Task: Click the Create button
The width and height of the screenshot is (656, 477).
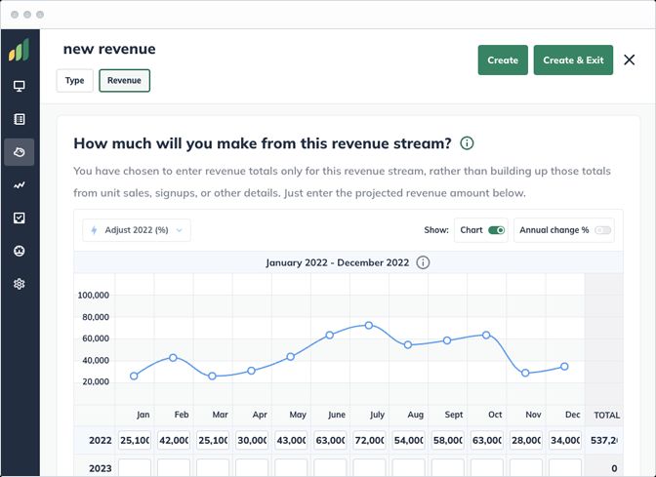Action: (x=503, y=60)
